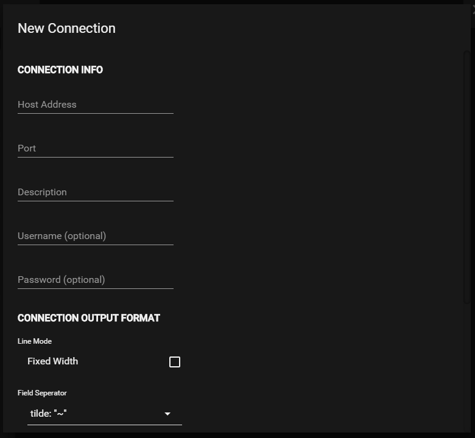Click the underline below the tilde dropdown
Screen dimensions: 475x438
105,425
